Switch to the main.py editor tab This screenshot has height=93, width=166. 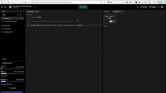[x=31, y=11]
